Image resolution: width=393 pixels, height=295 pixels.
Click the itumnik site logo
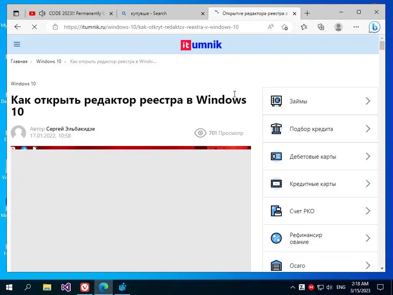click(201, 45)
